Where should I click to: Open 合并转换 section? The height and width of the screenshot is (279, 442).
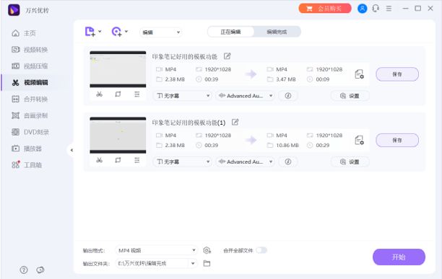(30, 99)
